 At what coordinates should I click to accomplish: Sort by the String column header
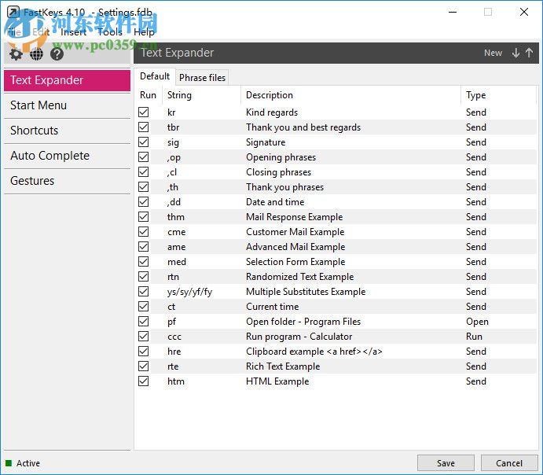(x=201, y=95)
